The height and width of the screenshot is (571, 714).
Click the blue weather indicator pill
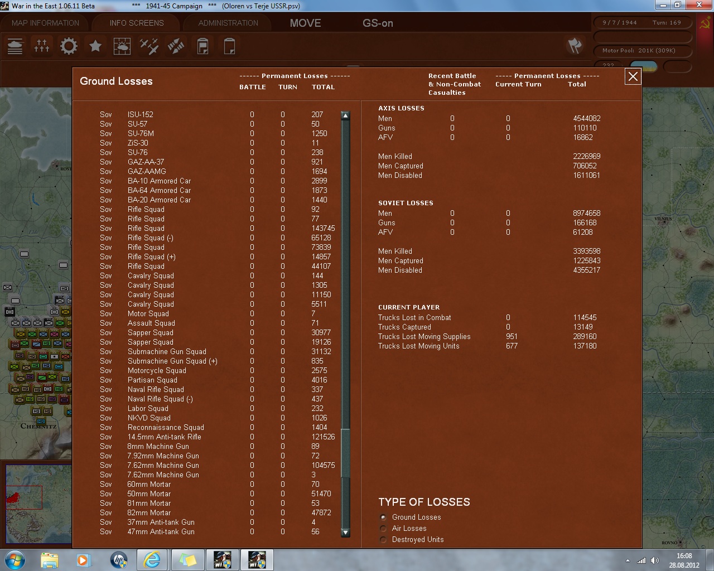[x=643, y=66]
